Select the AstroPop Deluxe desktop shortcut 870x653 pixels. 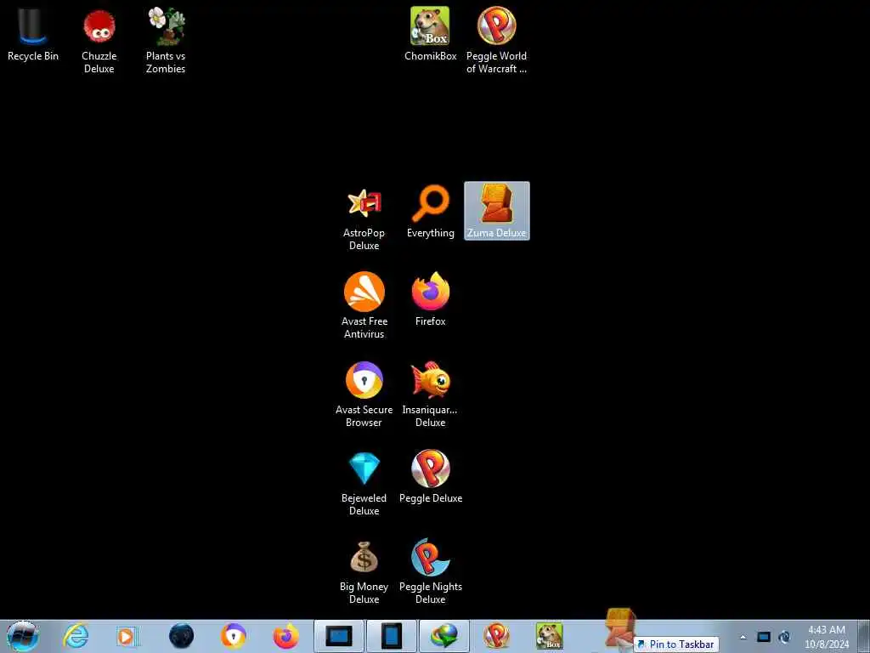pos(364,219)
